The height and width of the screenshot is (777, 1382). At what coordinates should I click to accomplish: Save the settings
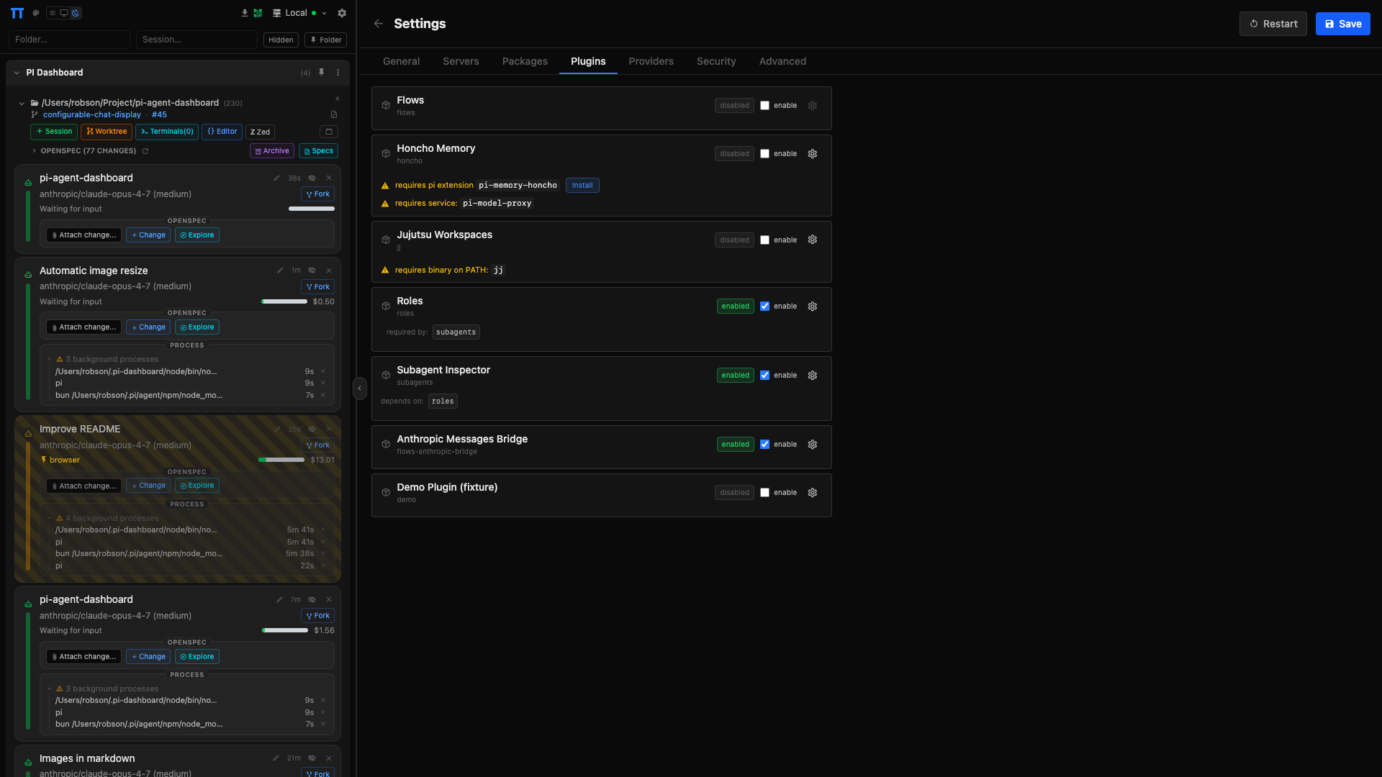[x=1342, y=24]
